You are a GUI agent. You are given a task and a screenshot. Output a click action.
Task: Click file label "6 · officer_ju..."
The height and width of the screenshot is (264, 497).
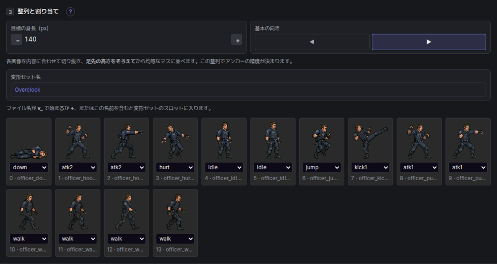pos(320,178)
